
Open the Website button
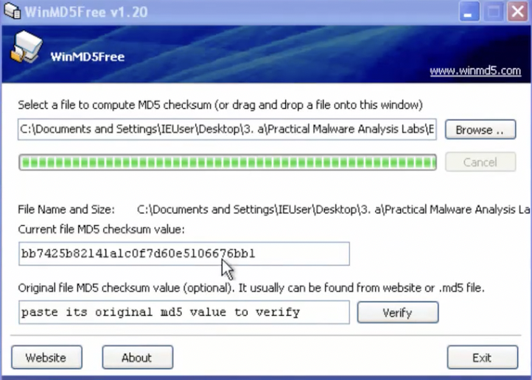point(47,357)
